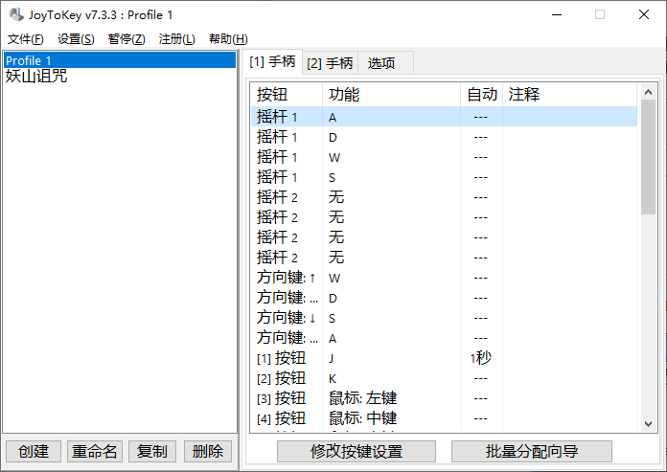Select the [2] 按钮 row mapped to K

(444, 378)
